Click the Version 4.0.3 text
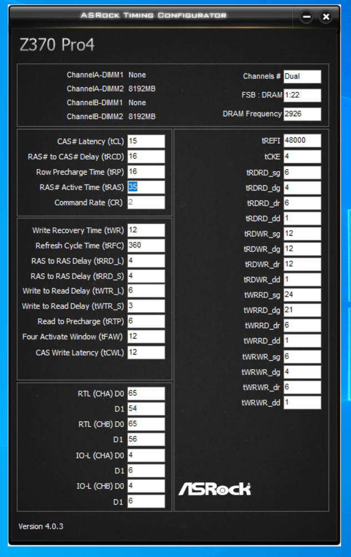Screen dimensions: 351x557 (41, 526)
